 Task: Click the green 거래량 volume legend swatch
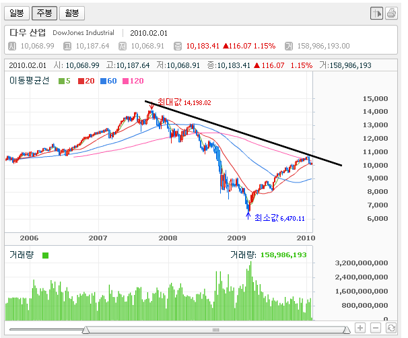(46, 255)
